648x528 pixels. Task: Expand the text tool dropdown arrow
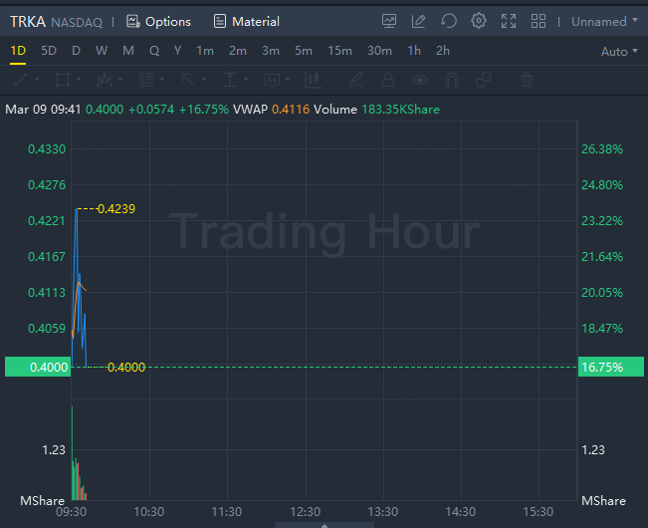[288, 79]
